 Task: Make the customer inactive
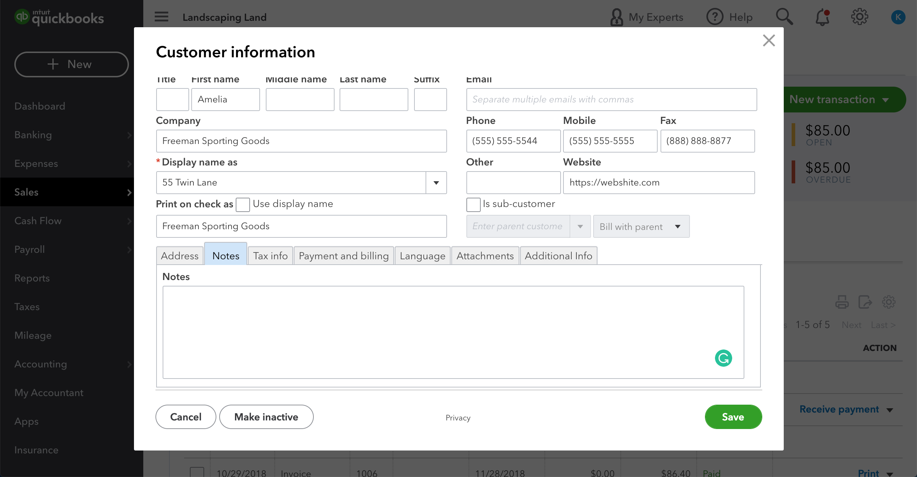(x=266, y=417)
